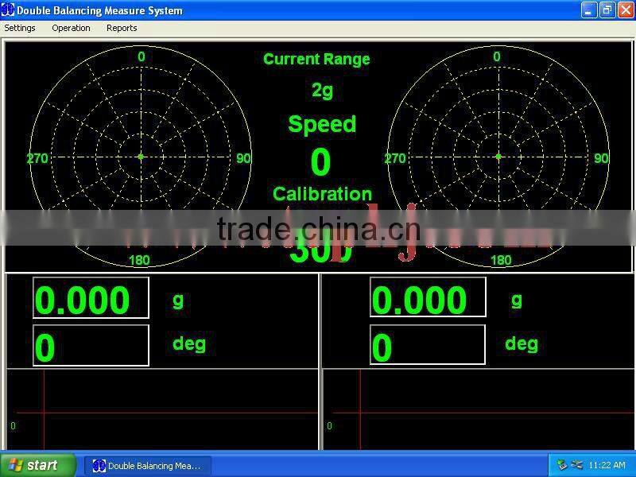The height and width of the screenshot is (477, 636).
Task: Click the left deg angle field
Action: pos(91,345)
